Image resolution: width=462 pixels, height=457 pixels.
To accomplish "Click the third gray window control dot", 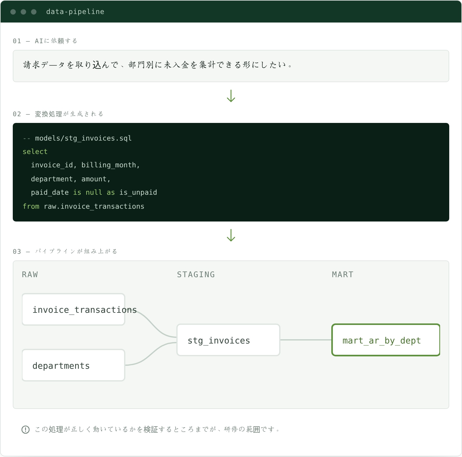I will [34, 12].
